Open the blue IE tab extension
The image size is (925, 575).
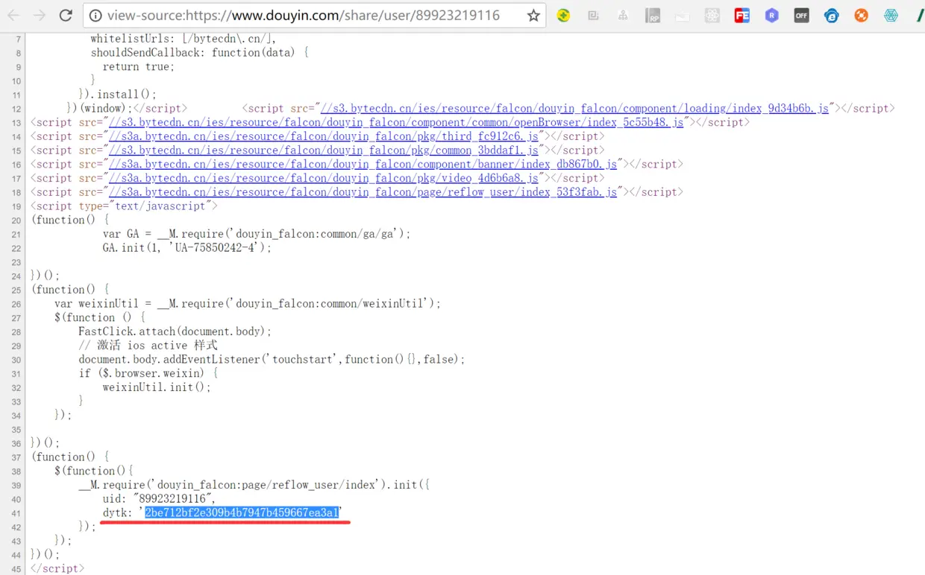pos(832,16)
